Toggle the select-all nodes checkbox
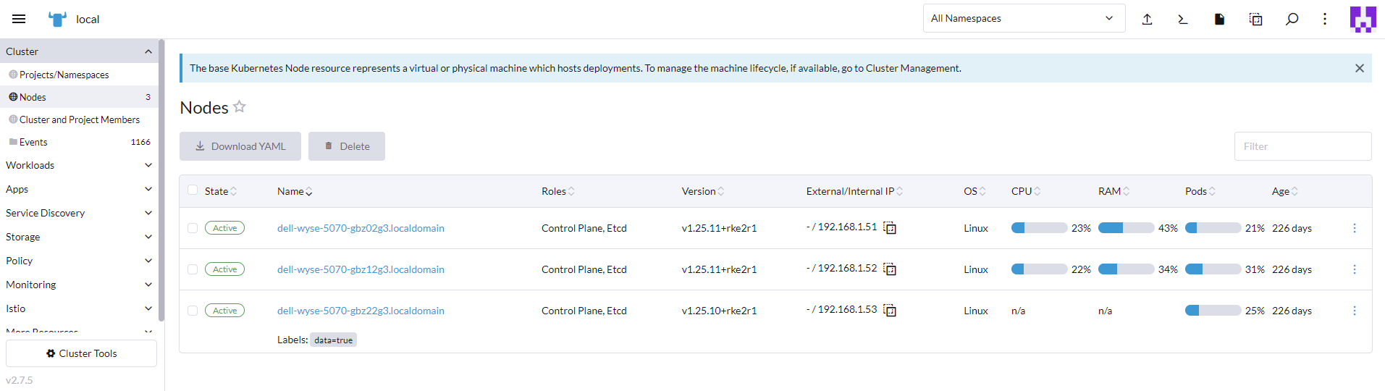Viewport: 1385px width, 391px height. pos(193,190)
